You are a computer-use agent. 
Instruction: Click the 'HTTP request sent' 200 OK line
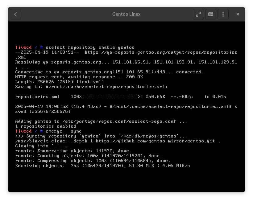(x=79, y=77)
